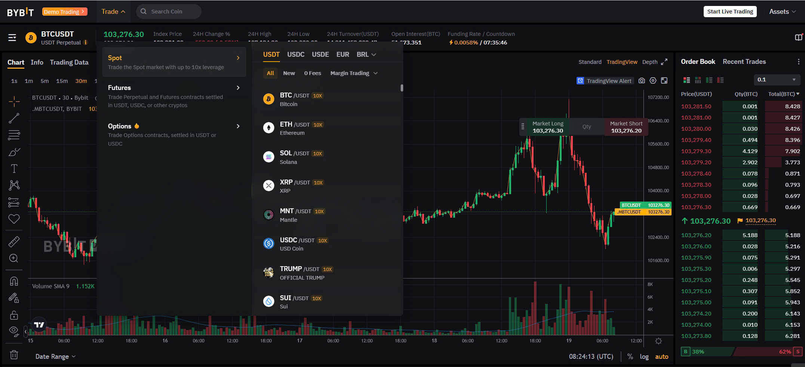Expand the Futures submenu
805x367 pixels.
point(174,96)
